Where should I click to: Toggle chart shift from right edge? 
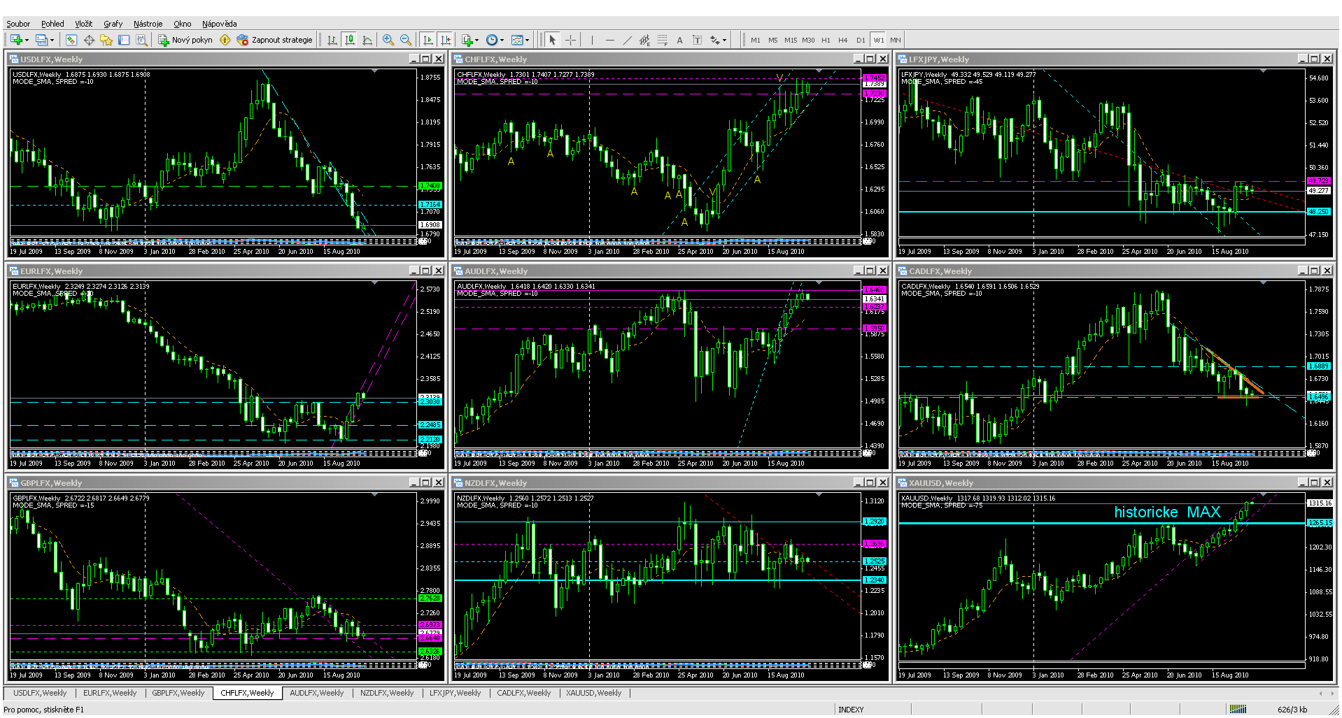point(446,40)
